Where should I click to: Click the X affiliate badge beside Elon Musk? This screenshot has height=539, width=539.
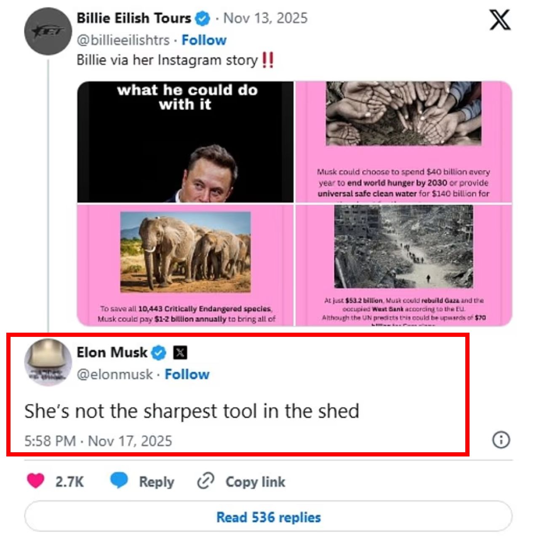[x=180, y=352]
